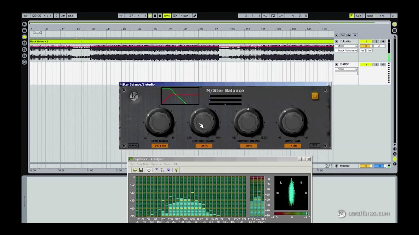
Task: Click the Next Locator arrow
Action: 349,35
